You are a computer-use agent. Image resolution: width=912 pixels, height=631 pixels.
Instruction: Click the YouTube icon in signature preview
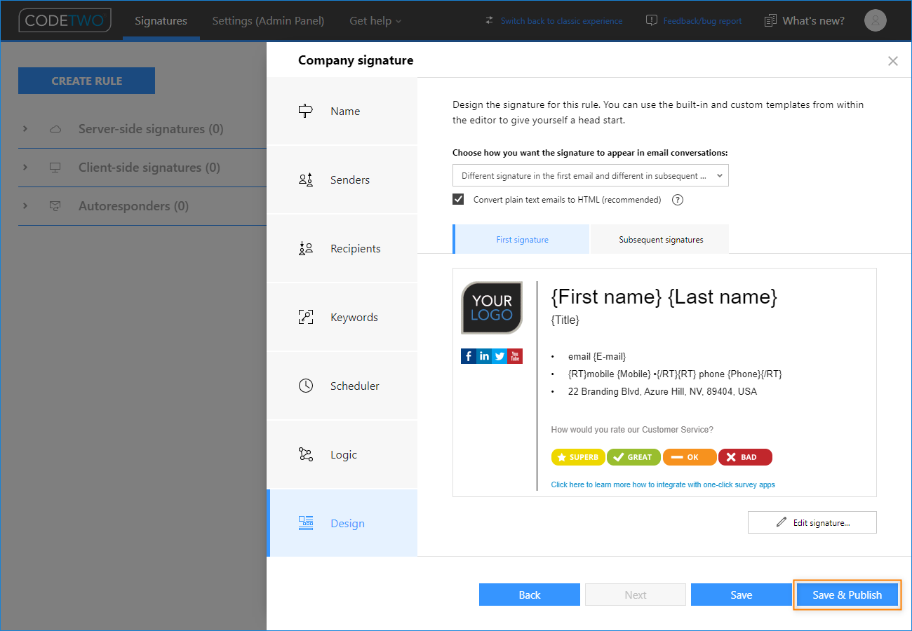515,356
